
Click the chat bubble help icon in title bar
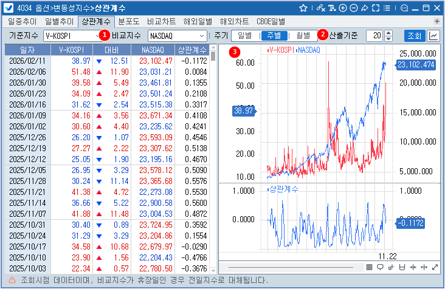tap(405, 8)
